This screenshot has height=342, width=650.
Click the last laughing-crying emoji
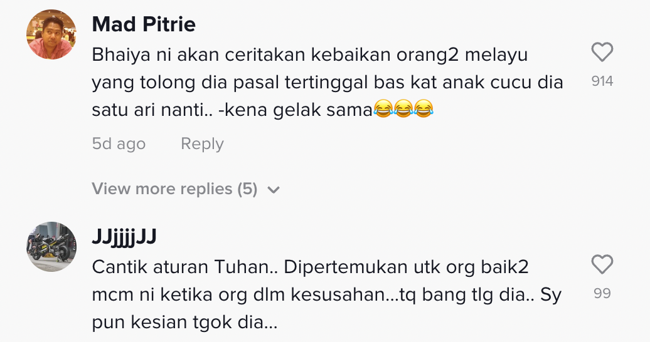[424, 110]
